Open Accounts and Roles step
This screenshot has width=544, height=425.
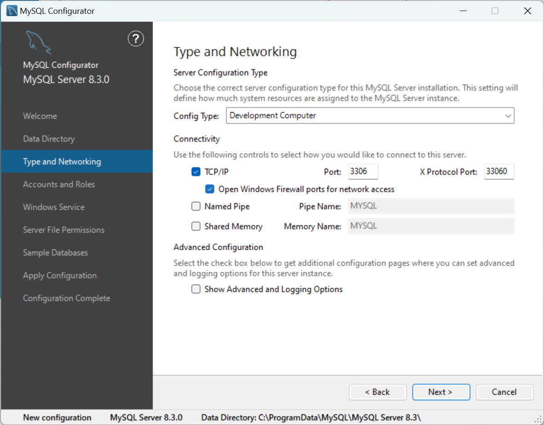coord(76,184)
